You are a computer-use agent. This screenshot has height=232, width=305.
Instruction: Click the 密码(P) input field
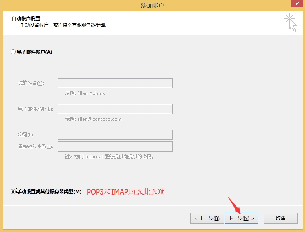tap(115, 135)
